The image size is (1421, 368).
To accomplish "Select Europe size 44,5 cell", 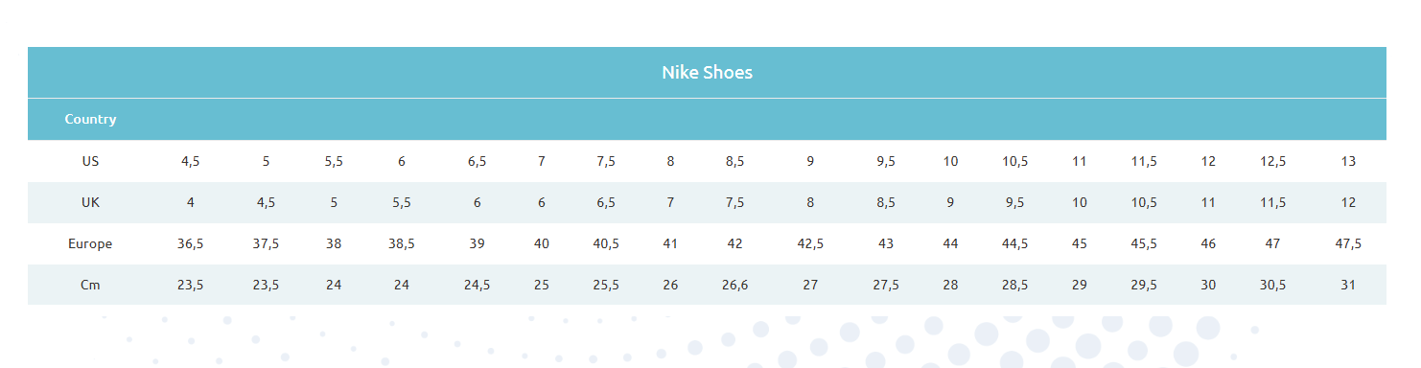I will (1014, 243).
